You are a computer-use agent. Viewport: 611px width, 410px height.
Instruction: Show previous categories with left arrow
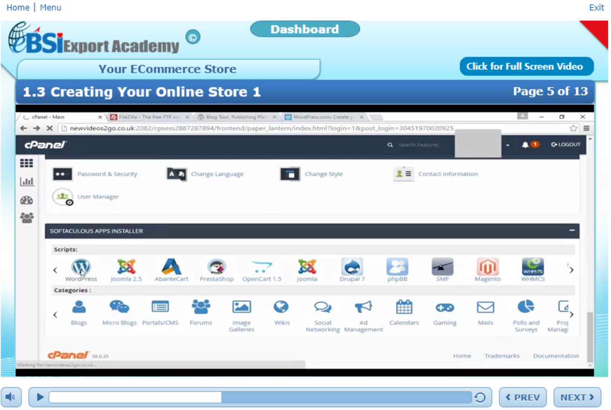tap(55, 314)
